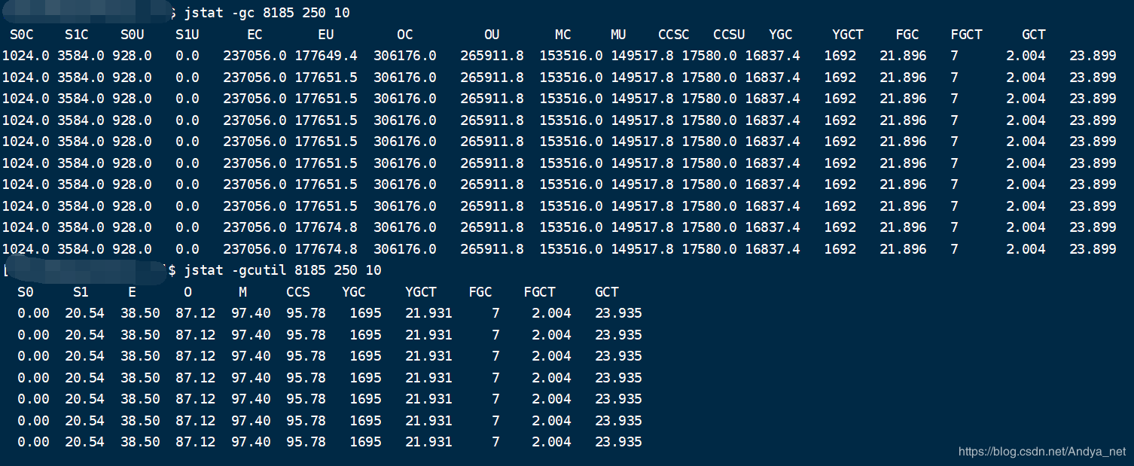Select YGCT header in the gcutil table
This screenshot has height=466, width=1134.
click(x=421, y=292)
